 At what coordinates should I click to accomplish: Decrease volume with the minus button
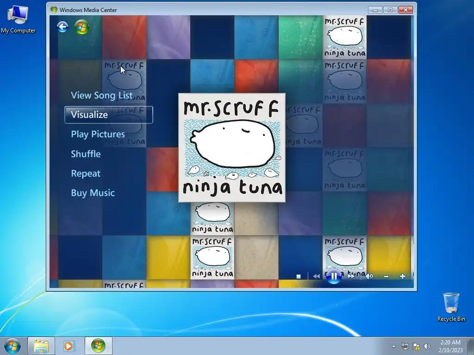tap(386, 276)
